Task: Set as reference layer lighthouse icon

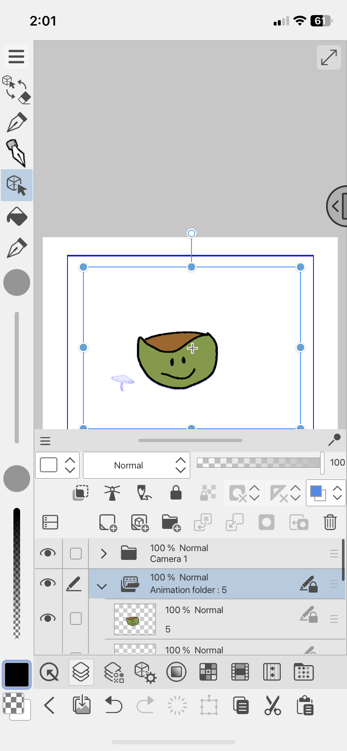Action: (x=112, y=493)
